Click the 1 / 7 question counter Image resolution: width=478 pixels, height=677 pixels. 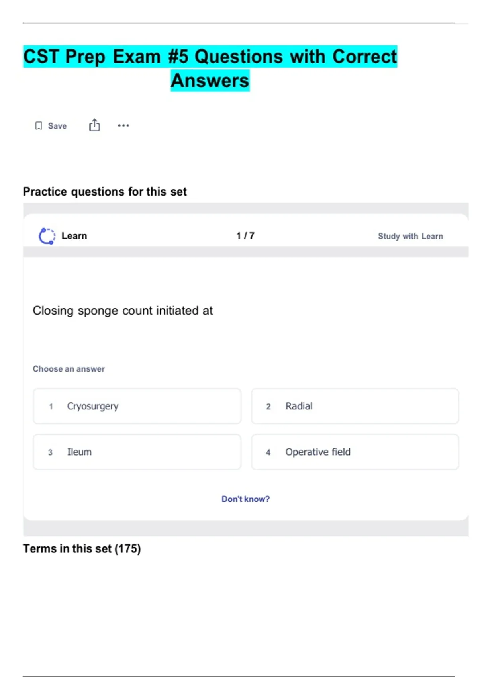point(245,236)
